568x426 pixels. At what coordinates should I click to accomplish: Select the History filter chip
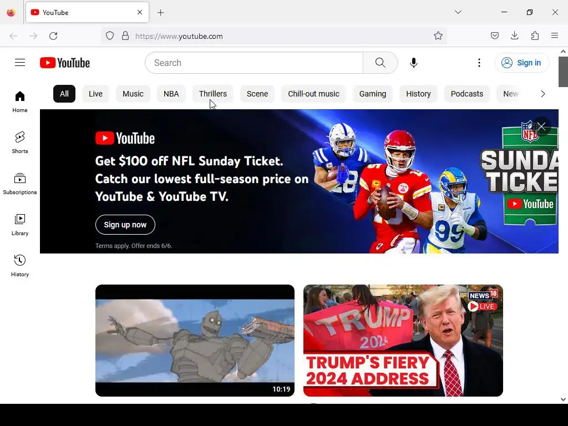pos(418,94)
